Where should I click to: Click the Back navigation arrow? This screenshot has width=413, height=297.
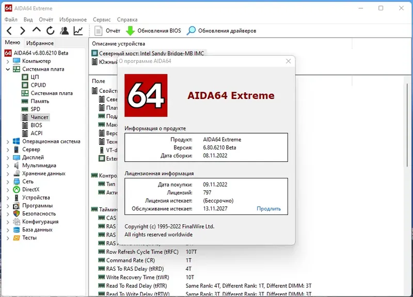point(9,31)
